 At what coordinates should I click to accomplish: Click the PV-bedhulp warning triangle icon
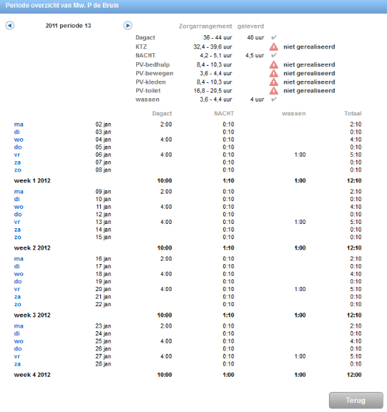pyautogui.click(x=274, y=65)
